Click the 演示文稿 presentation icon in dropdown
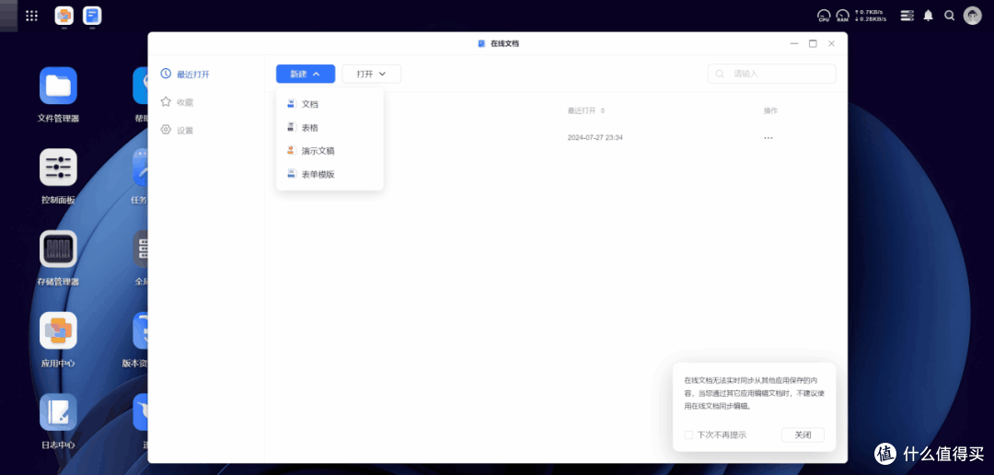 pos(291,150)
